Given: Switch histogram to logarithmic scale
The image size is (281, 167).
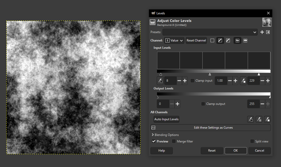Looking at the screenshot, I should tap(245, 40).
